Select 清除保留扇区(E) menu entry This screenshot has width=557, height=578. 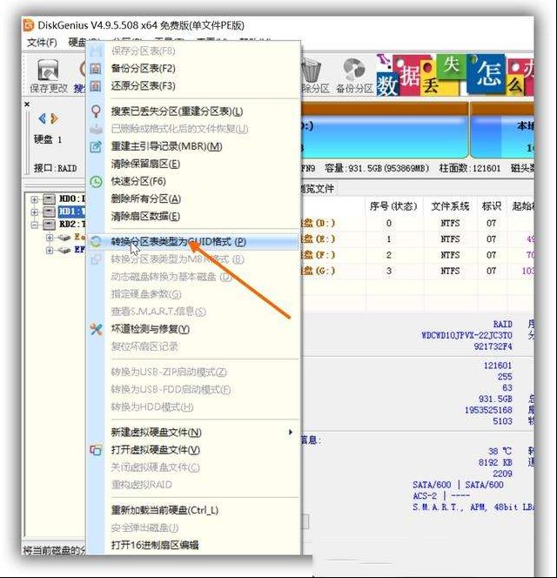click(x=193, y=164)
